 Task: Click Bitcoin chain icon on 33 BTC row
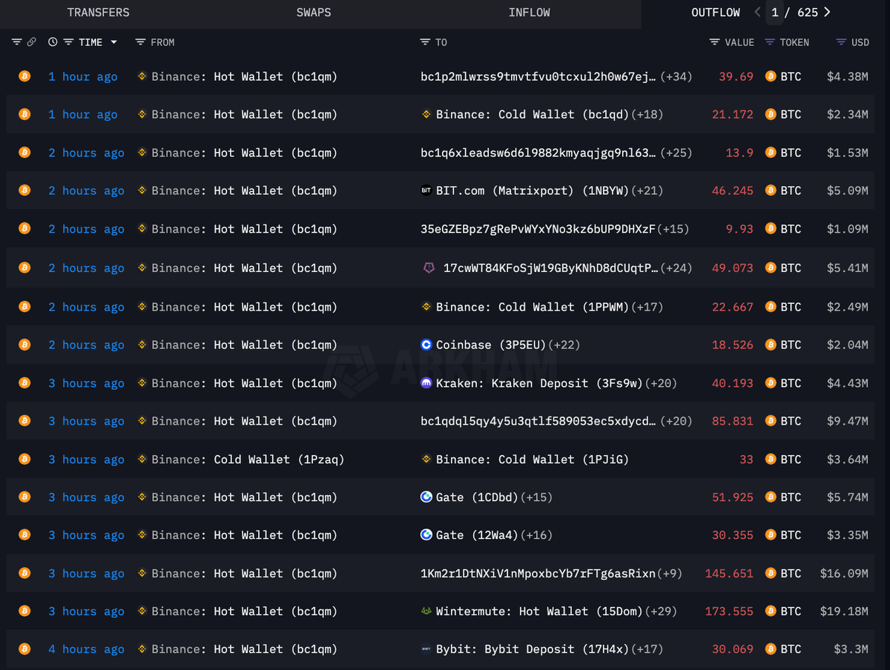[24, 458]
